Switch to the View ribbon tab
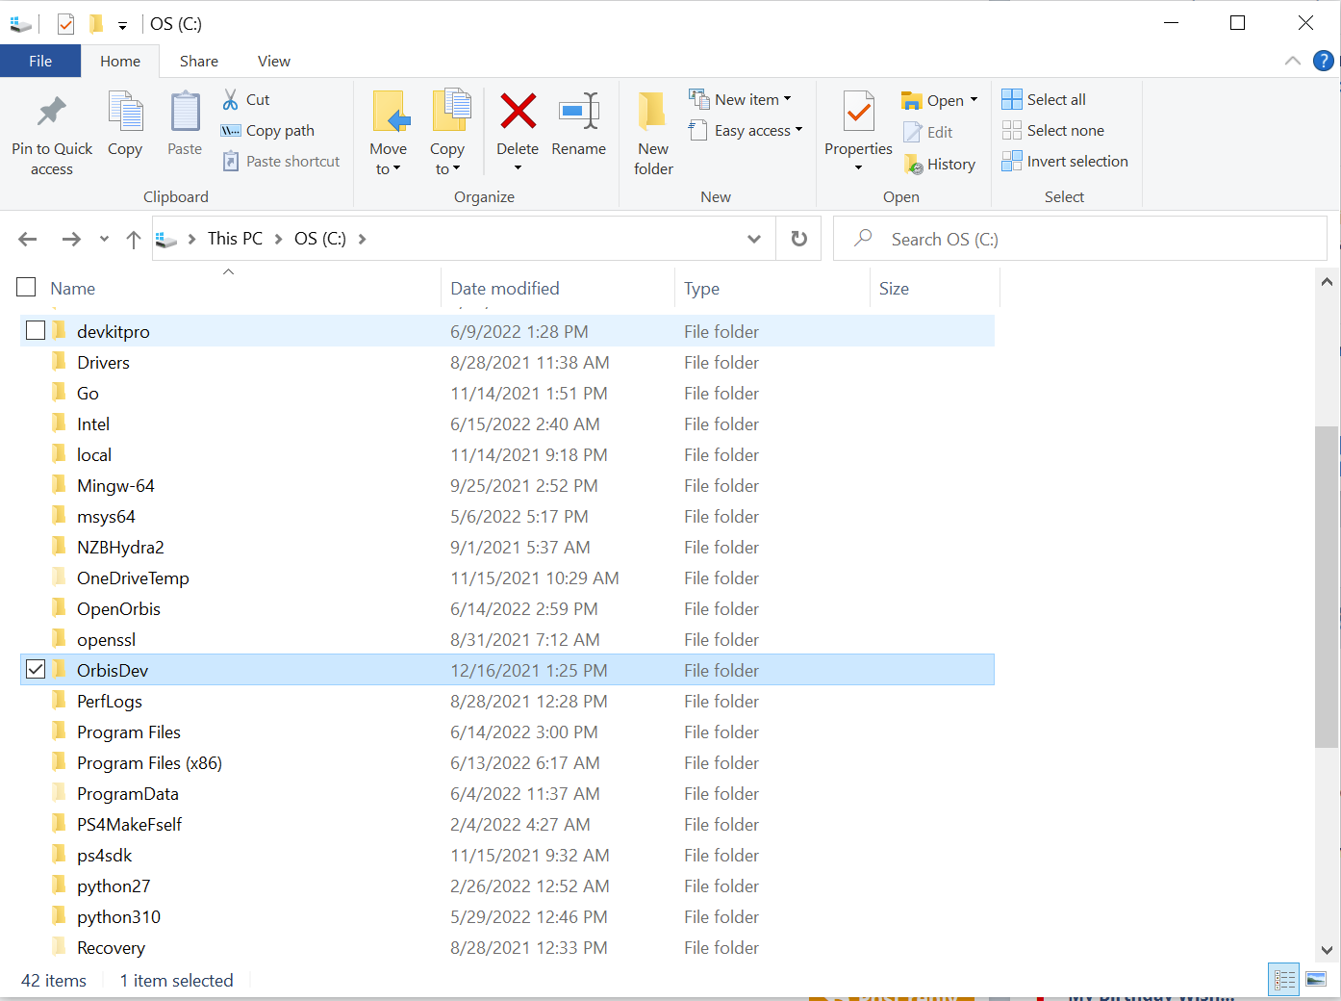This screenshot has width=1341, height=1001. coord(274,61)
